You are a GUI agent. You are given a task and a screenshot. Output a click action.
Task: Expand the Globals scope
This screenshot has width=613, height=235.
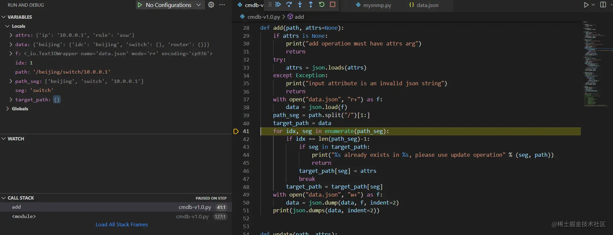coord(7,109)
